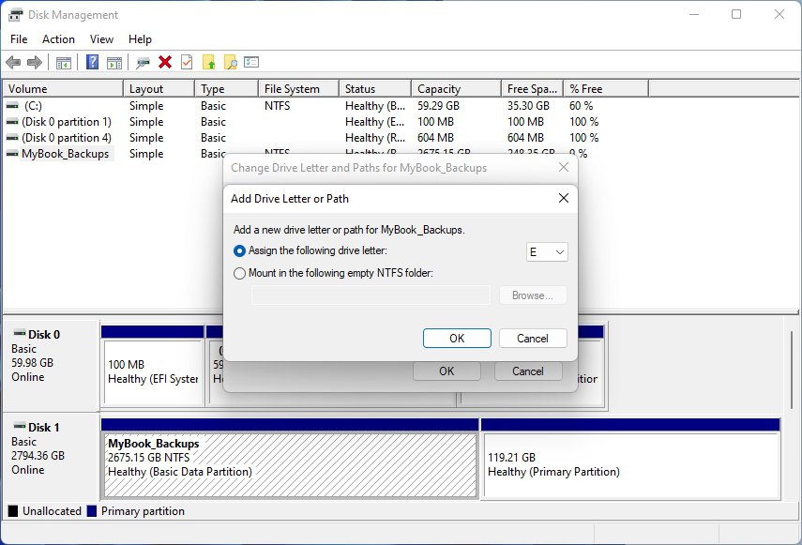Click drive icon for Disk 0 partition 1

point(12,122)
